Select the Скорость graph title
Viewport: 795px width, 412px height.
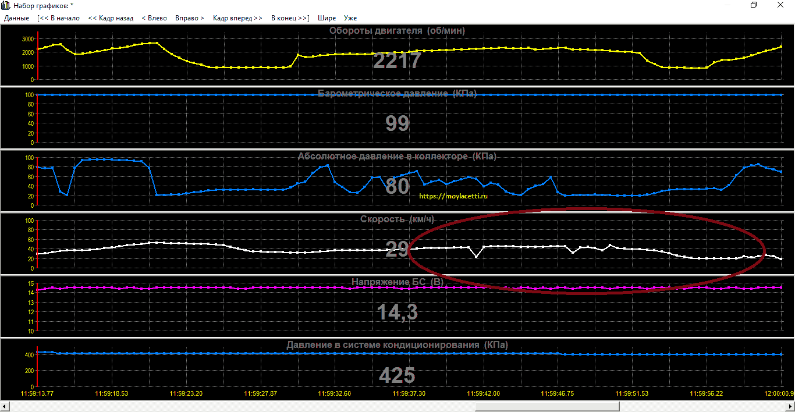click(x=397, y=219)
